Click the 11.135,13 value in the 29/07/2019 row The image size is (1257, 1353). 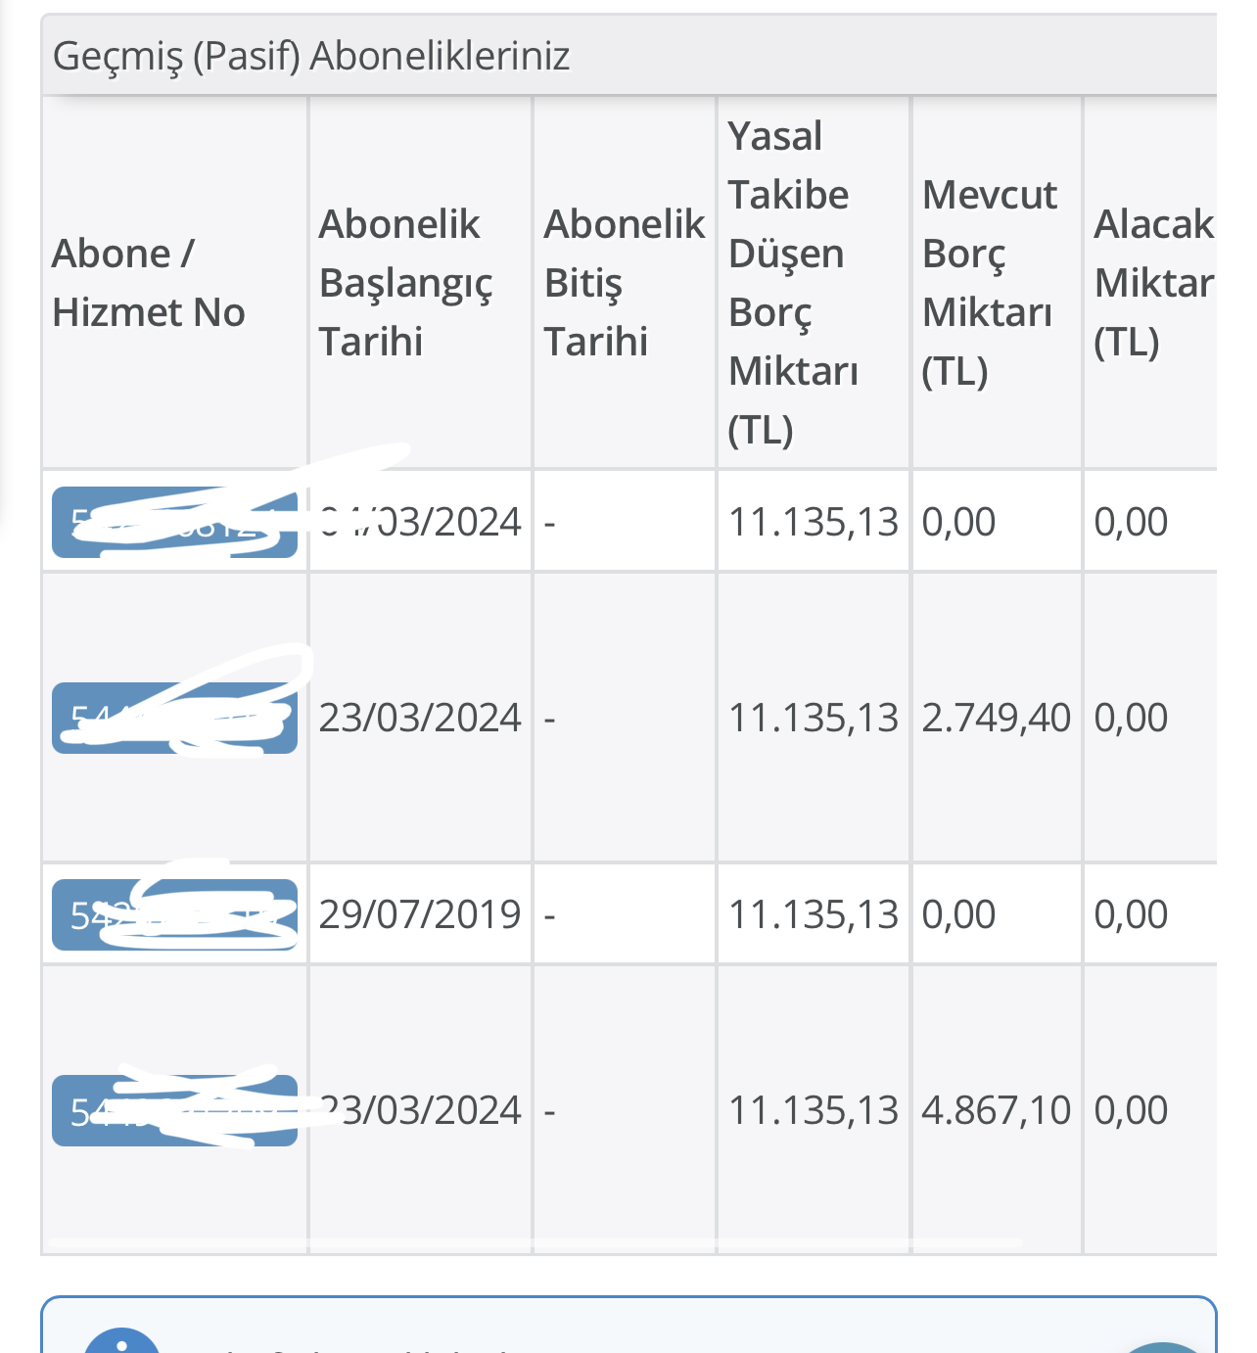[814, 914]
